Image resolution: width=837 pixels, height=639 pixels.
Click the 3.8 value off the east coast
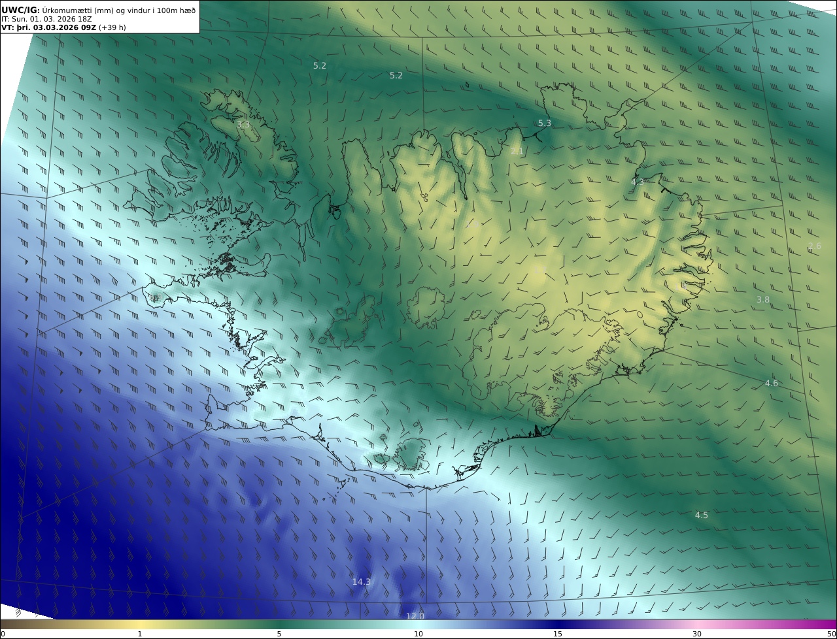(x=763, y=299)
